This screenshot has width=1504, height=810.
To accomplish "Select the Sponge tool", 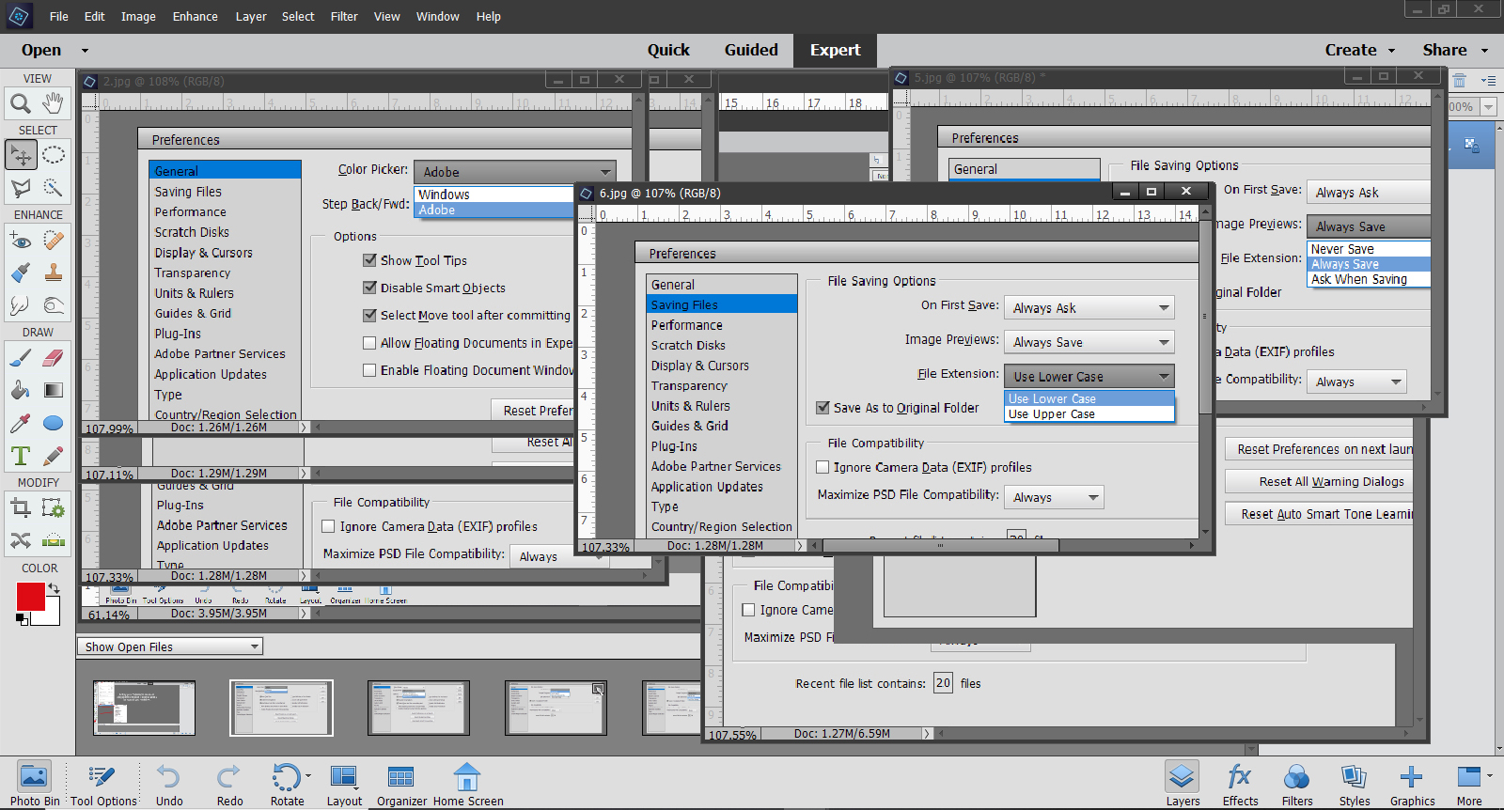I will click(54, 305).
